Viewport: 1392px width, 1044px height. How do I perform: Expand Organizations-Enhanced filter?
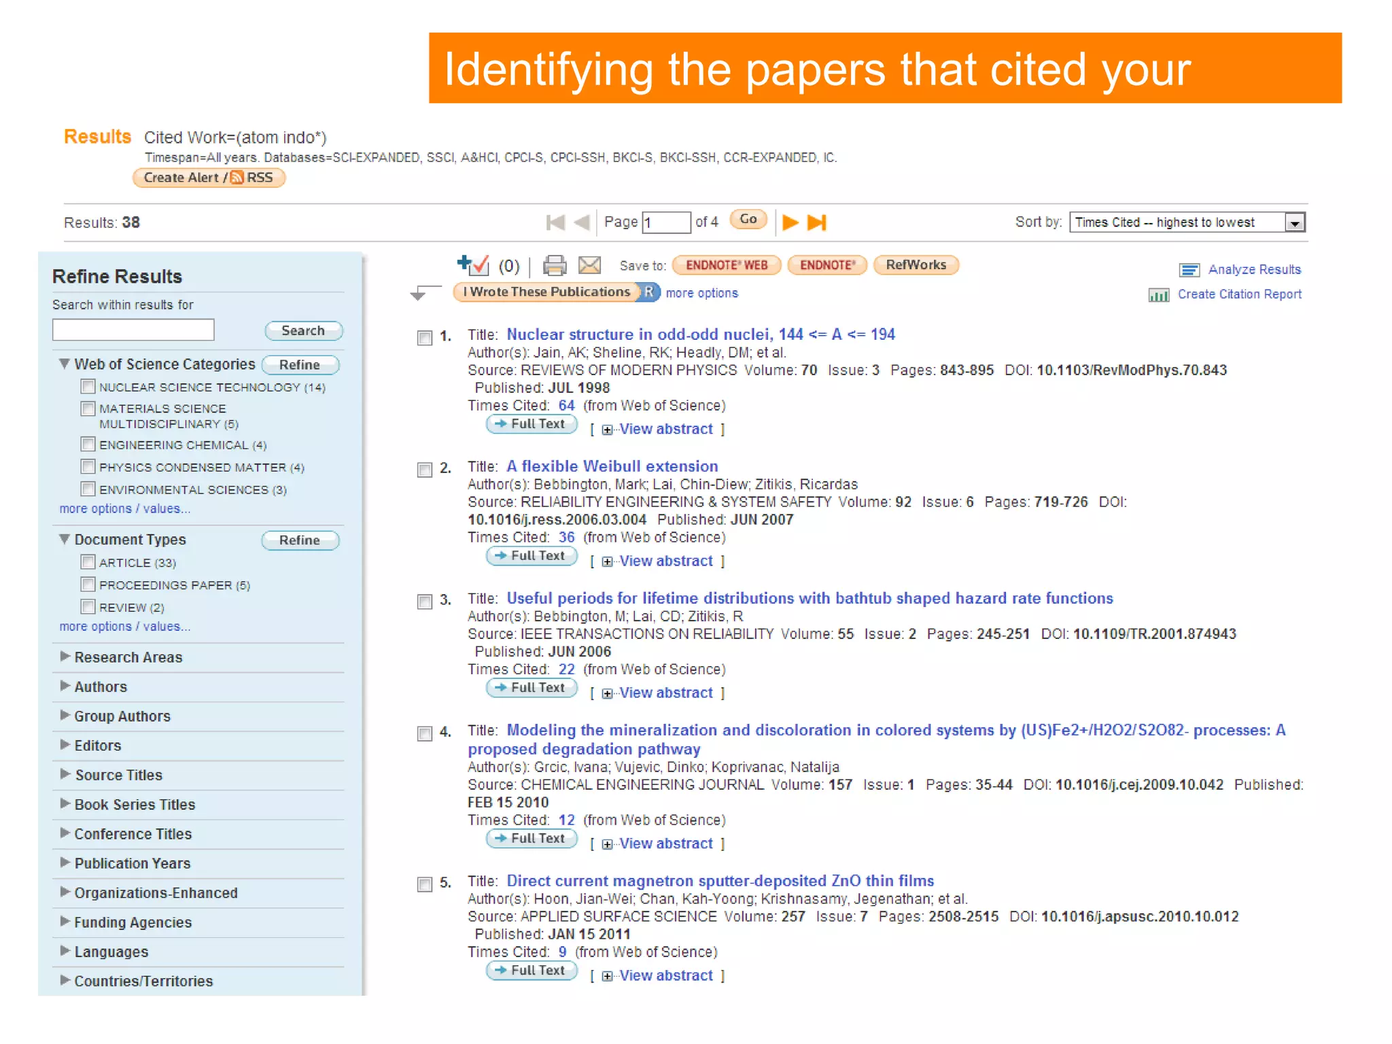(x=65, y=892)
